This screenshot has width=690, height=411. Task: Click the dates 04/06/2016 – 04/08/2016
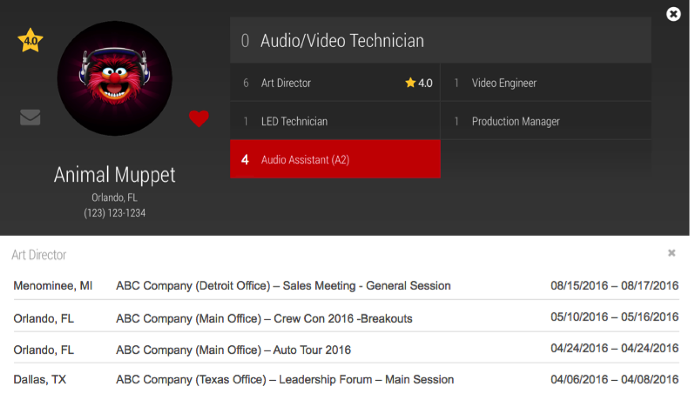[x=615, y=379]
